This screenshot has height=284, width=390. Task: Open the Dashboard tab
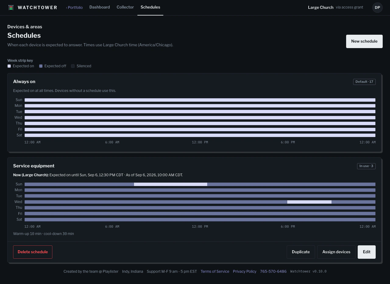tap(100, 7)
